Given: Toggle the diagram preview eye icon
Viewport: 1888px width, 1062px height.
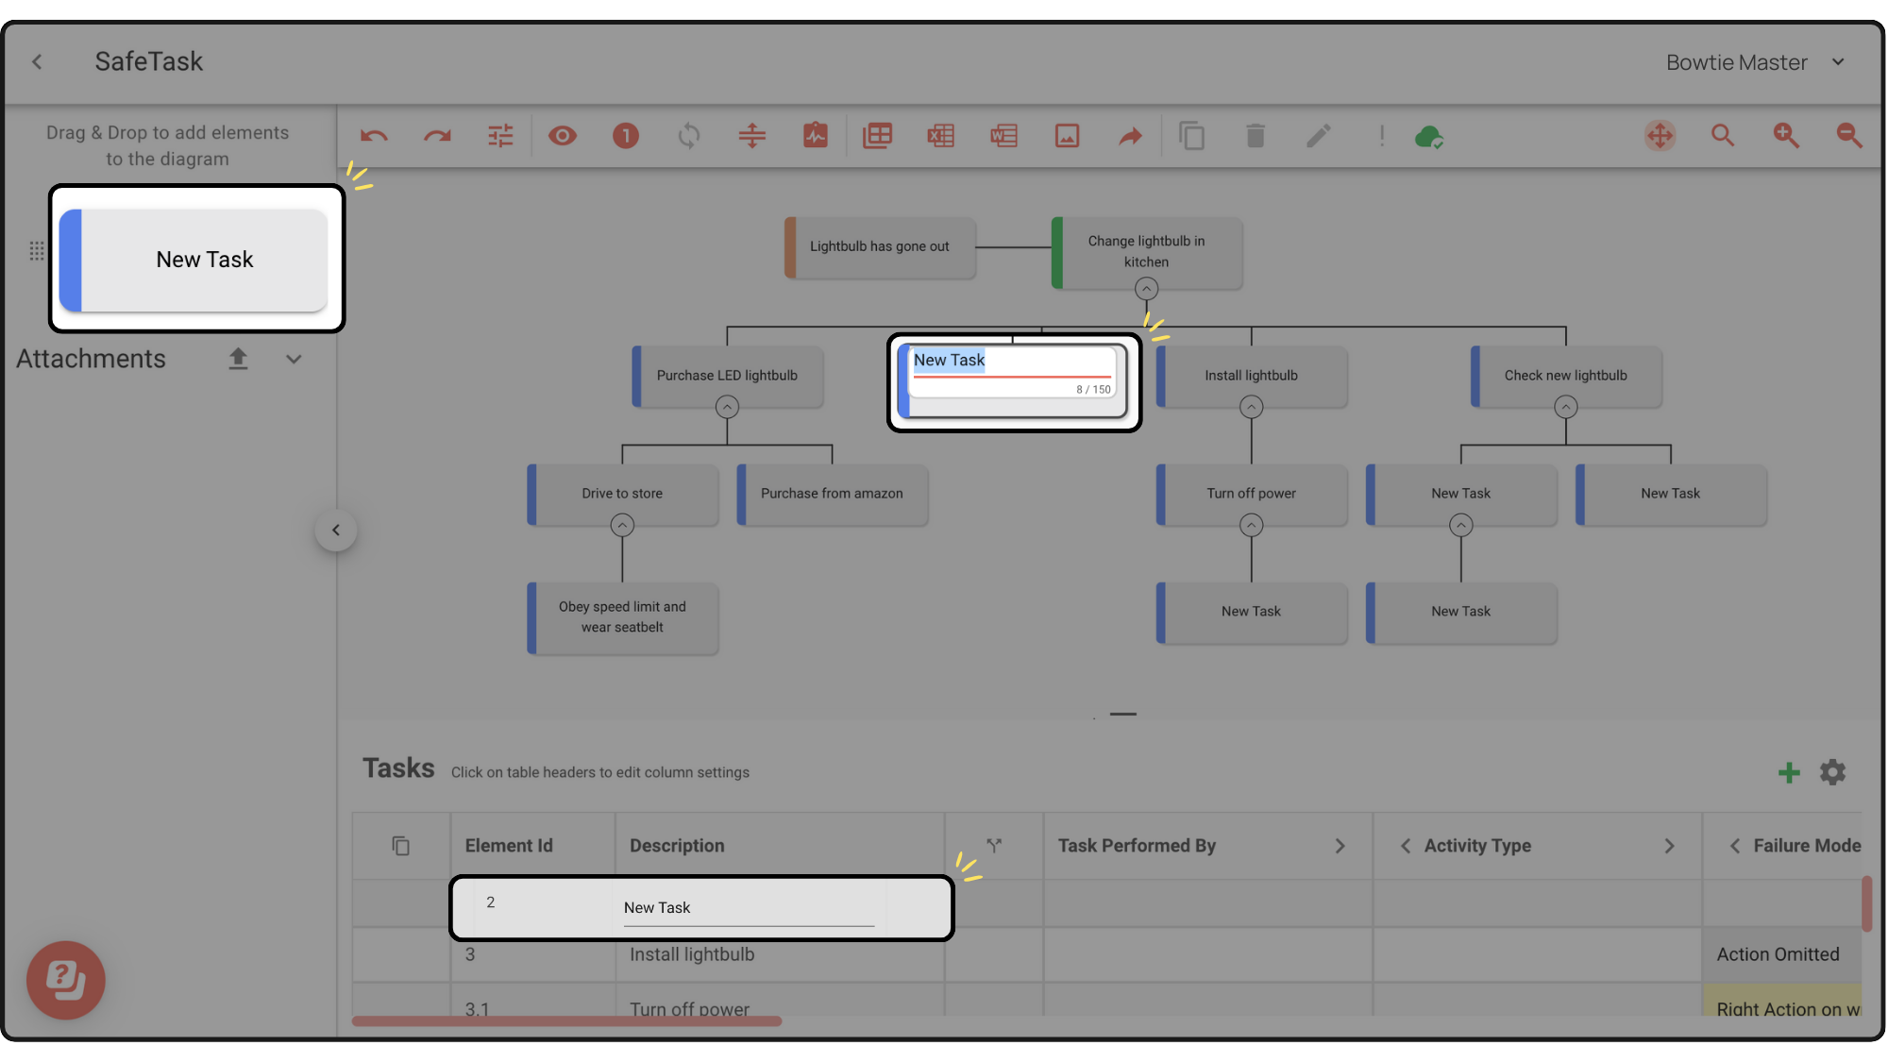Looking at the screenshot, I should coord(564,136).
